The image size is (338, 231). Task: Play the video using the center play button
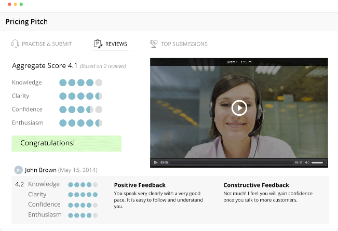coord(239,108)
